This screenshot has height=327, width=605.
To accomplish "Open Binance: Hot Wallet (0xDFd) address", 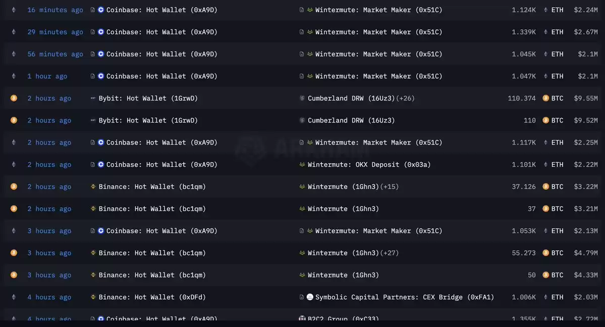I will coord(152,297).
